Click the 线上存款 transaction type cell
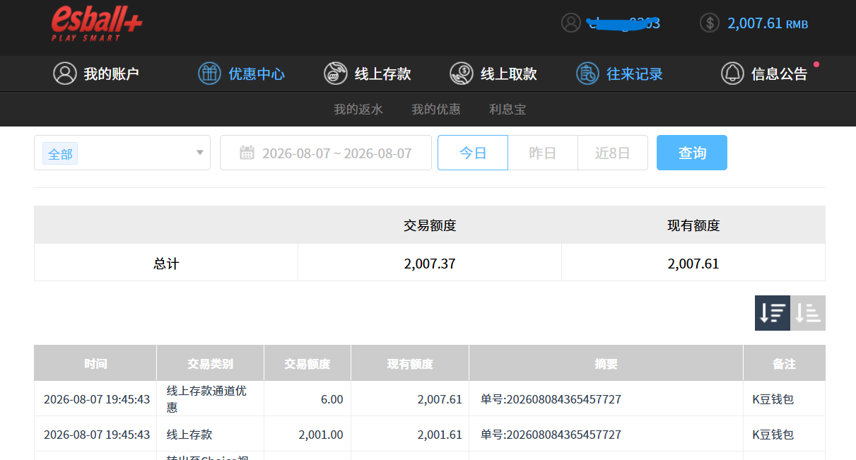Viewport: 856px width, 460px height. [211, 435]
